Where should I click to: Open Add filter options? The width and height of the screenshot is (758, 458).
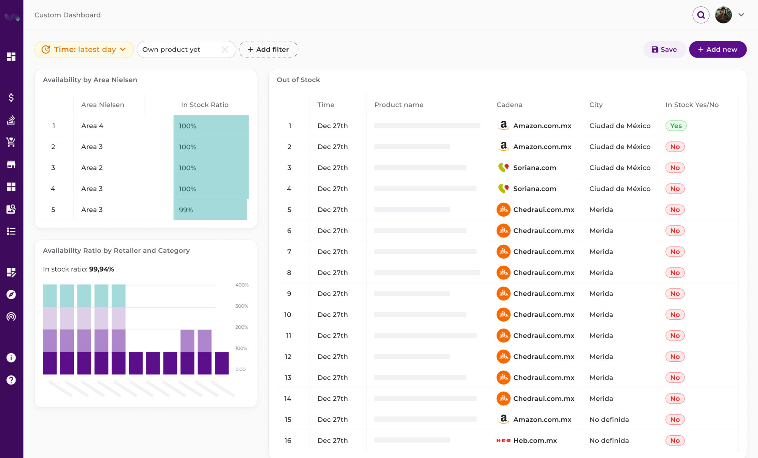pos(268,49)
